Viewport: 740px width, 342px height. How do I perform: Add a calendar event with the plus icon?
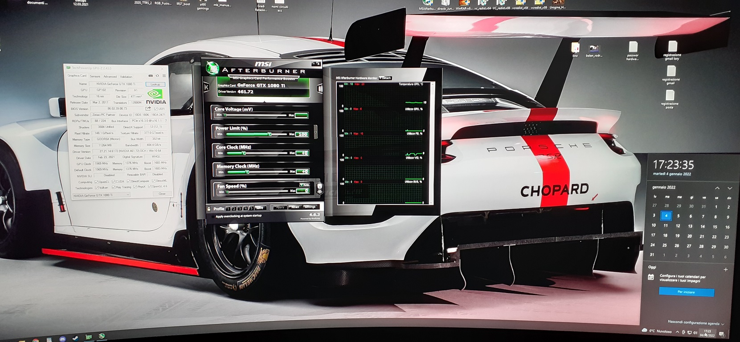tap(725, 269)
